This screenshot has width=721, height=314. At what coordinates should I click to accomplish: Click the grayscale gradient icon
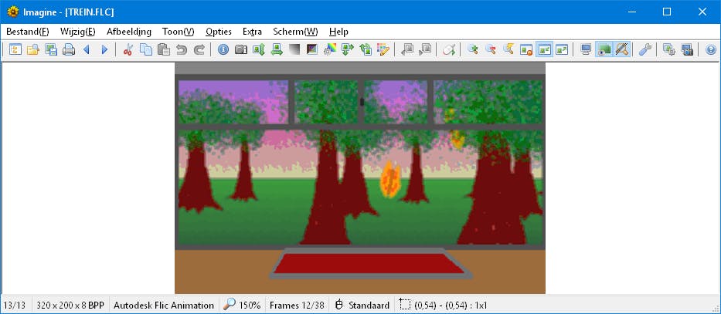pos(294,49)
